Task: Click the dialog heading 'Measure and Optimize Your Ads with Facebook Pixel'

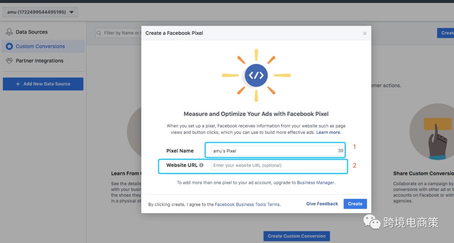Action: click(256, 114)
